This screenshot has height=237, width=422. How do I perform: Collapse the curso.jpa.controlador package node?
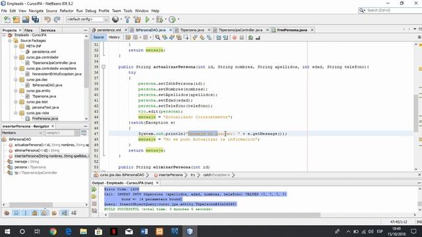[16, 57]
